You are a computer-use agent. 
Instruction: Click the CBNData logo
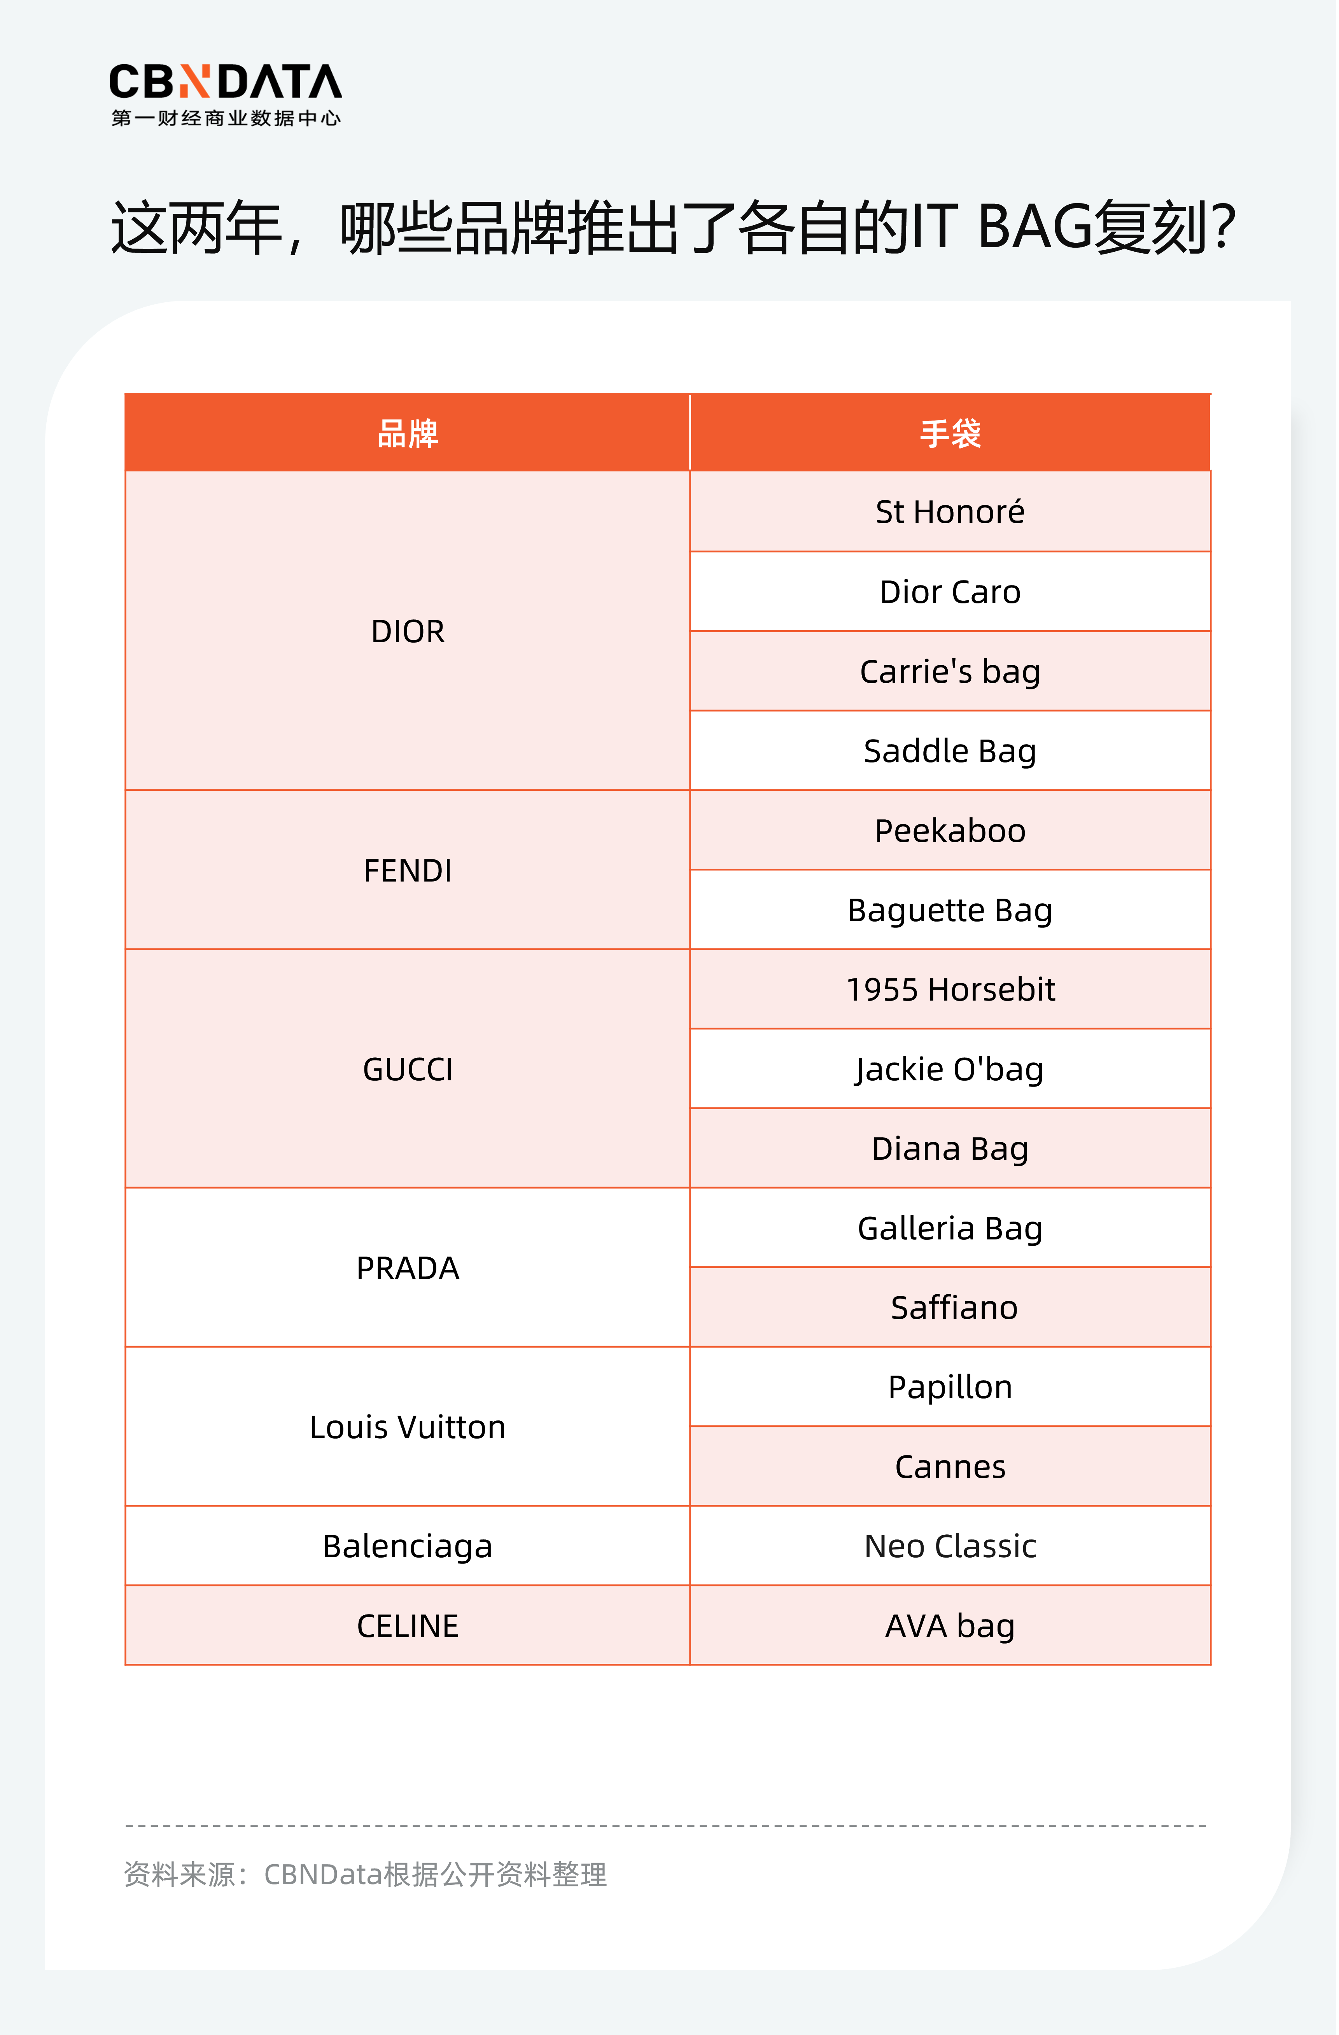click(226, 94)
